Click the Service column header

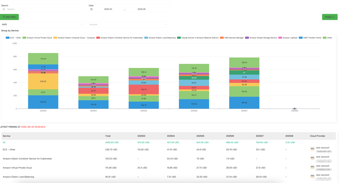pyautogui.click(x=6, y=136)
